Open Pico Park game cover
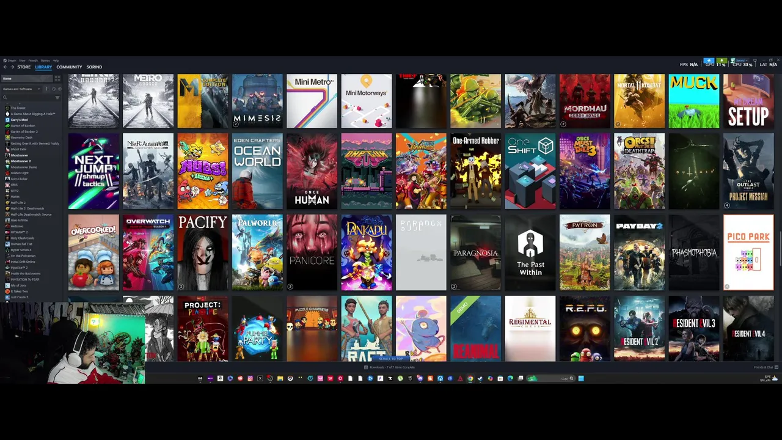The width and height of the screenshot is (782, 440). coord(748,252)
